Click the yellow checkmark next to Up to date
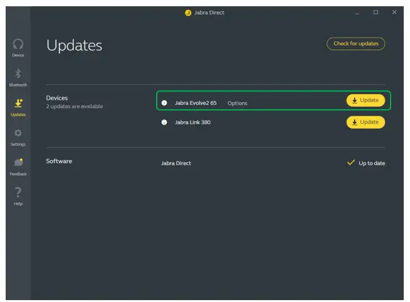The image size is (410, 302). pyautogui.click(x=351, y=163)
